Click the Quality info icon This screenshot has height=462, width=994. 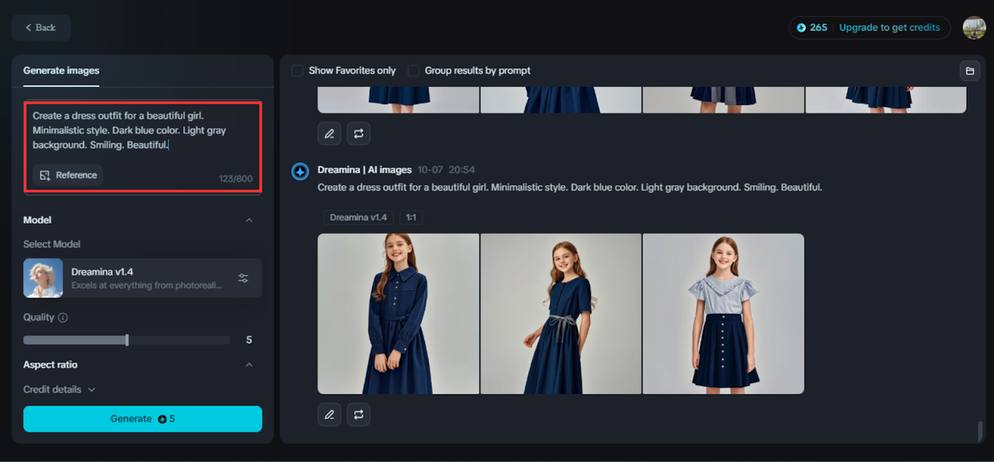pyautogui.click(x=63, y=318)
